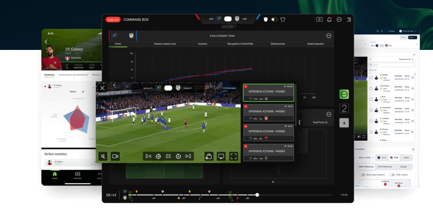
Task: Open the Auctions tab
Action: pos(203,44)
